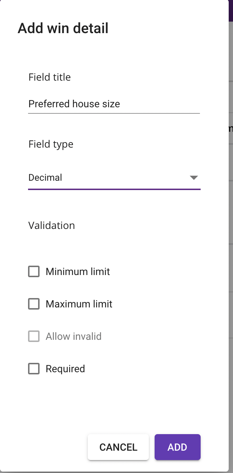This screenshot has width=233, height=473.
Task: Click the "Field title" label
Action: pyautogui.click(x=50, y=77)
